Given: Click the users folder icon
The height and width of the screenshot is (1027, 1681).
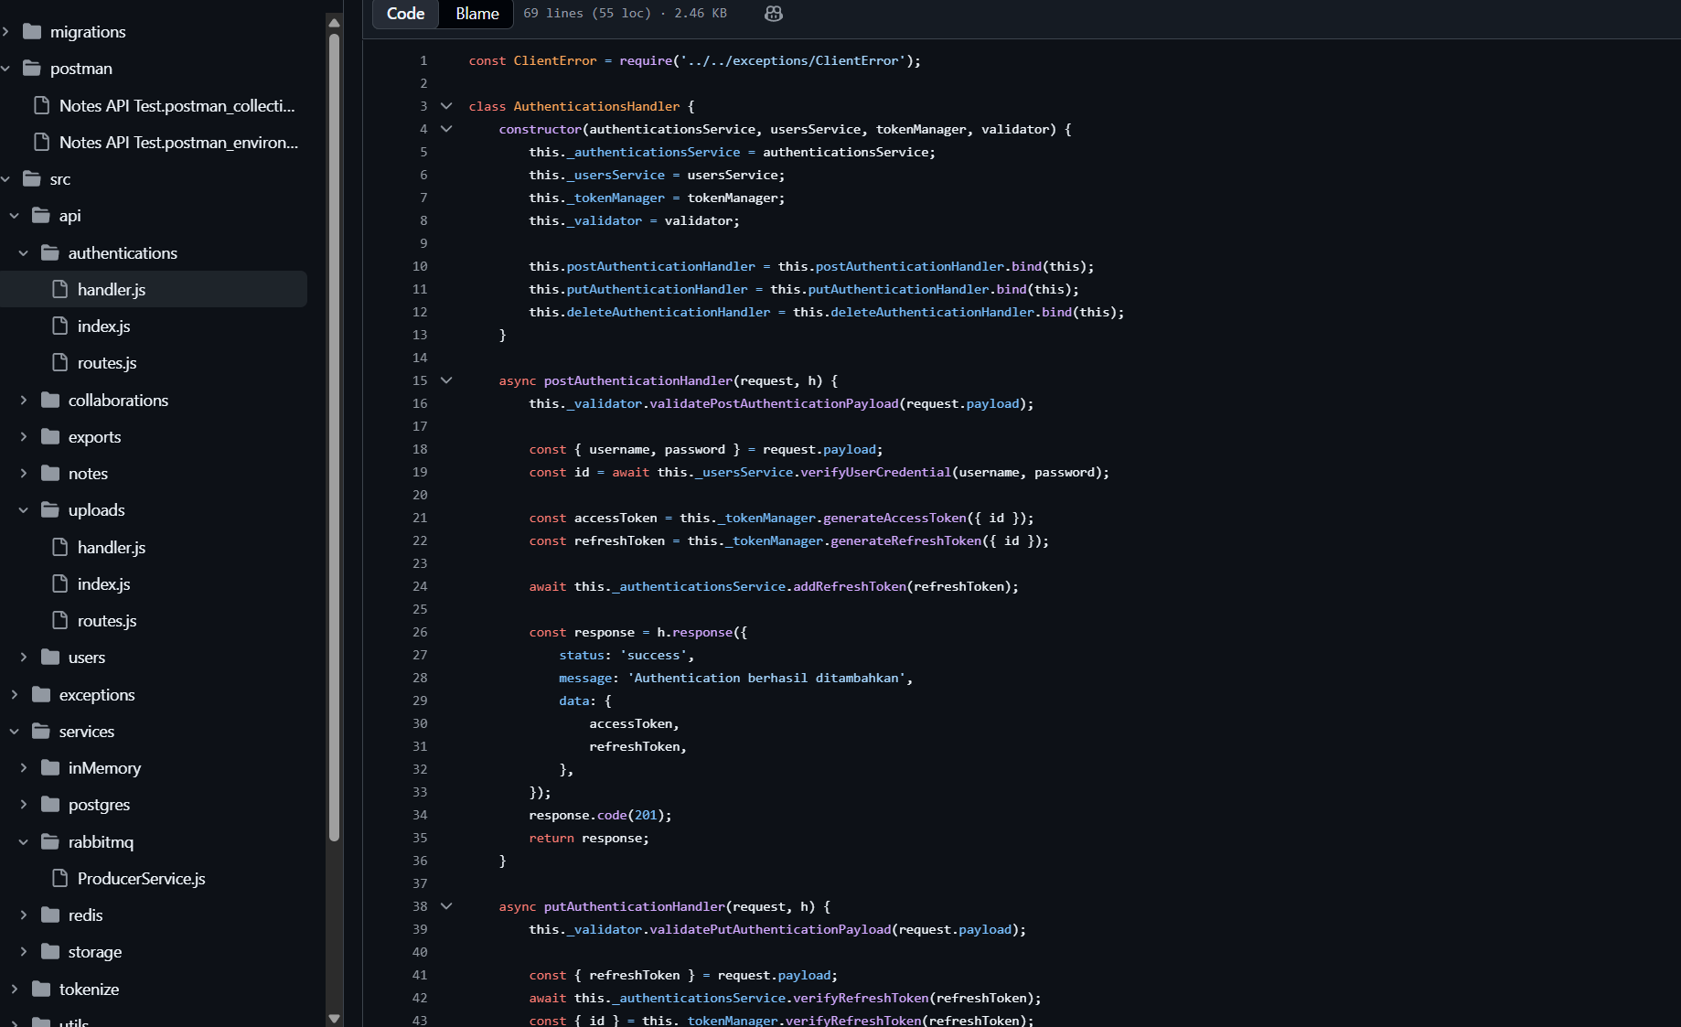Looking at the screenshot, I should (50, 658).
